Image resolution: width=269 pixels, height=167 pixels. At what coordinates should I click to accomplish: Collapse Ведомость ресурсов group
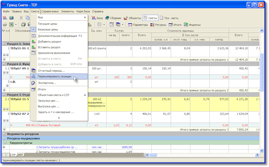point(4,134)
